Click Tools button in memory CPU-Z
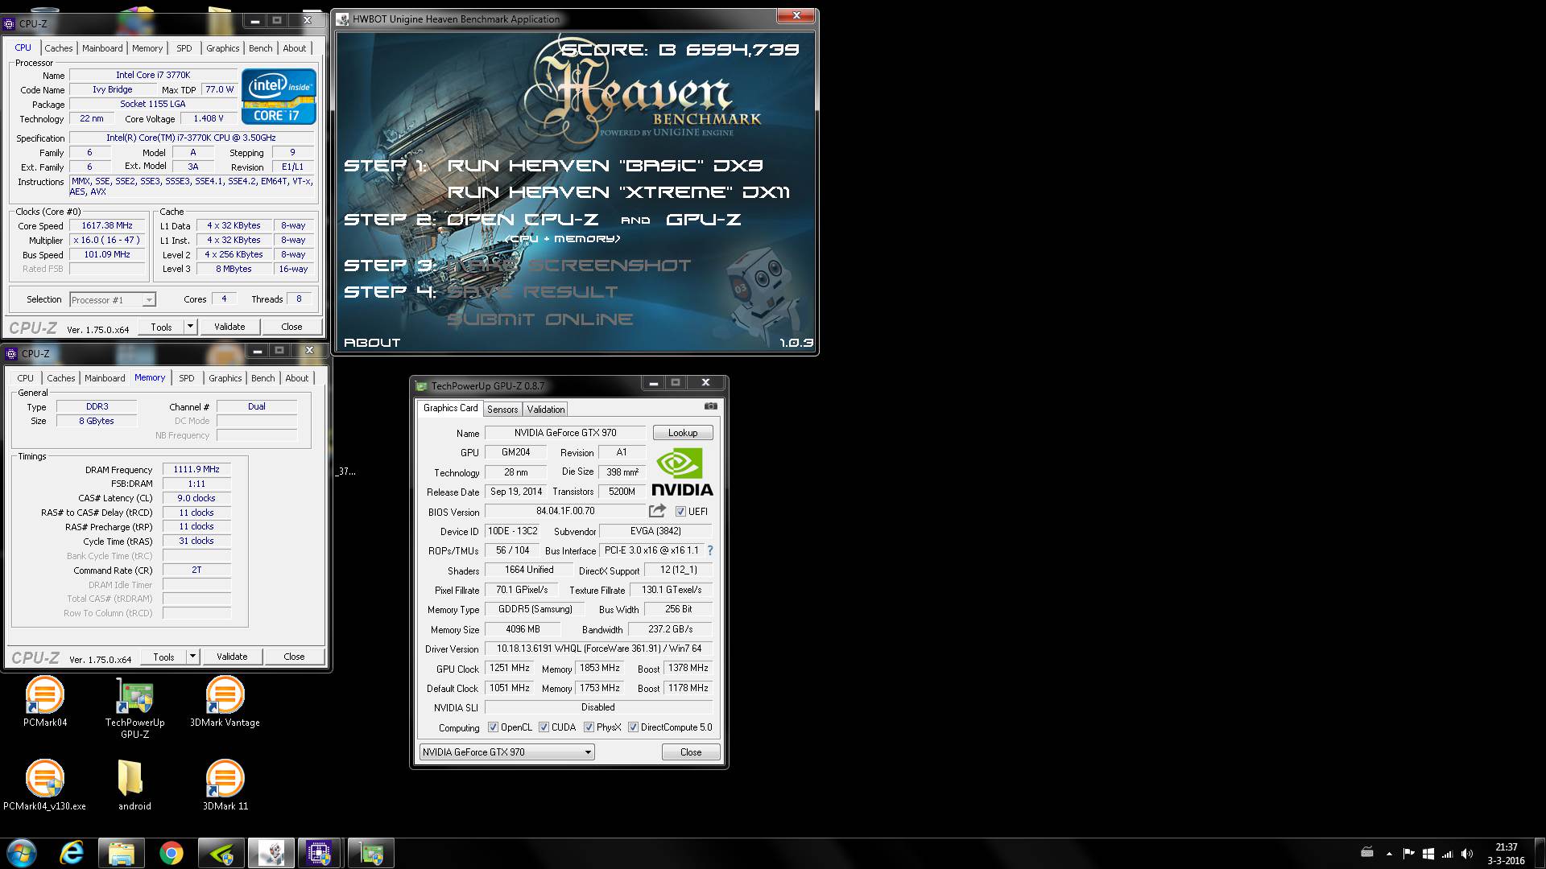This screenshot has width=1546, height=869. pos(163,657)
